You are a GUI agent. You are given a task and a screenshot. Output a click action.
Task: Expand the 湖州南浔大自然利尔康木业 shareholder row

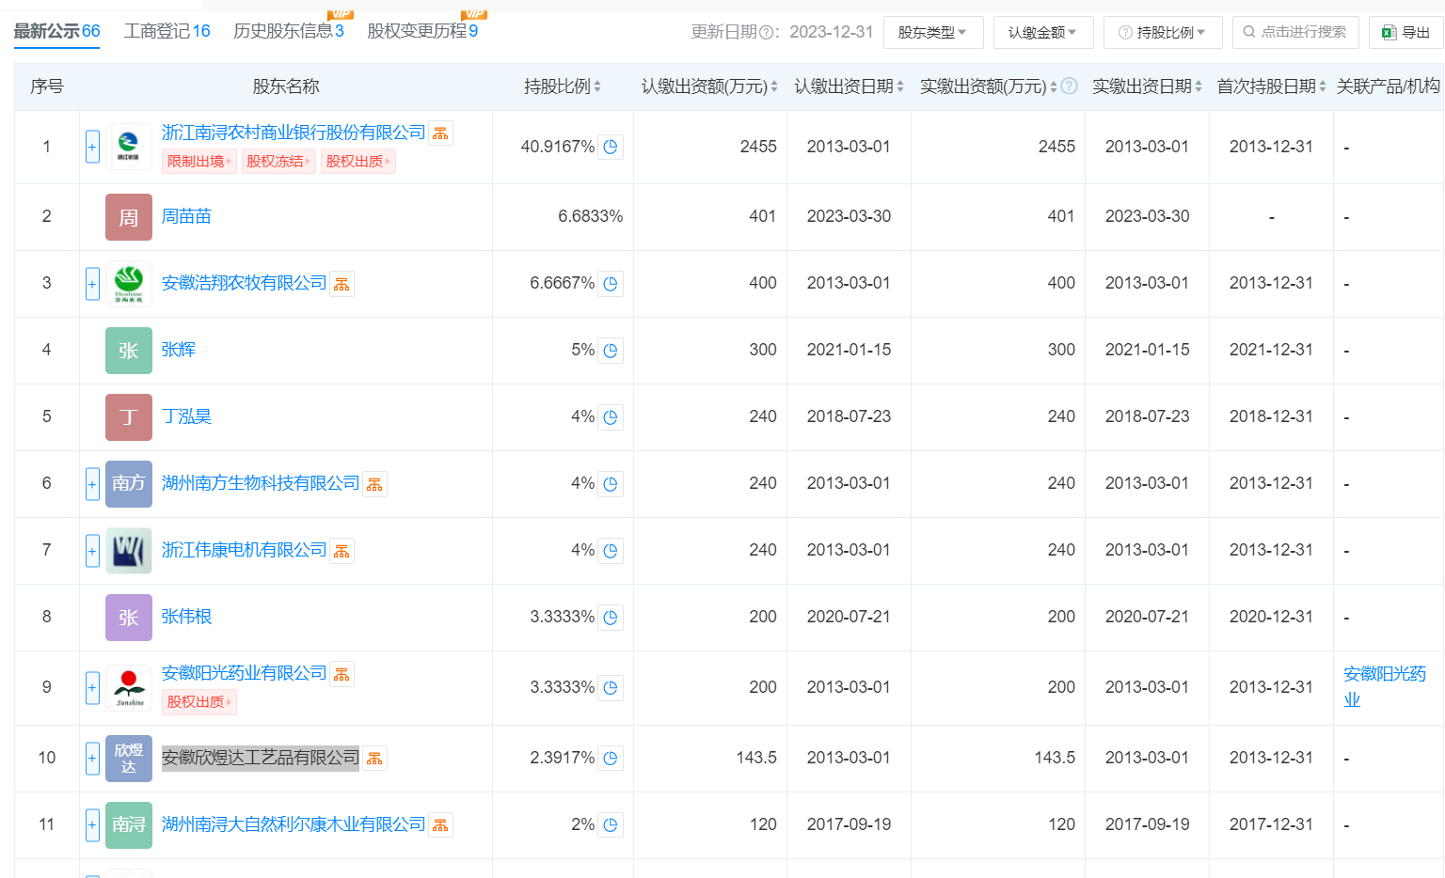(92, 825)
